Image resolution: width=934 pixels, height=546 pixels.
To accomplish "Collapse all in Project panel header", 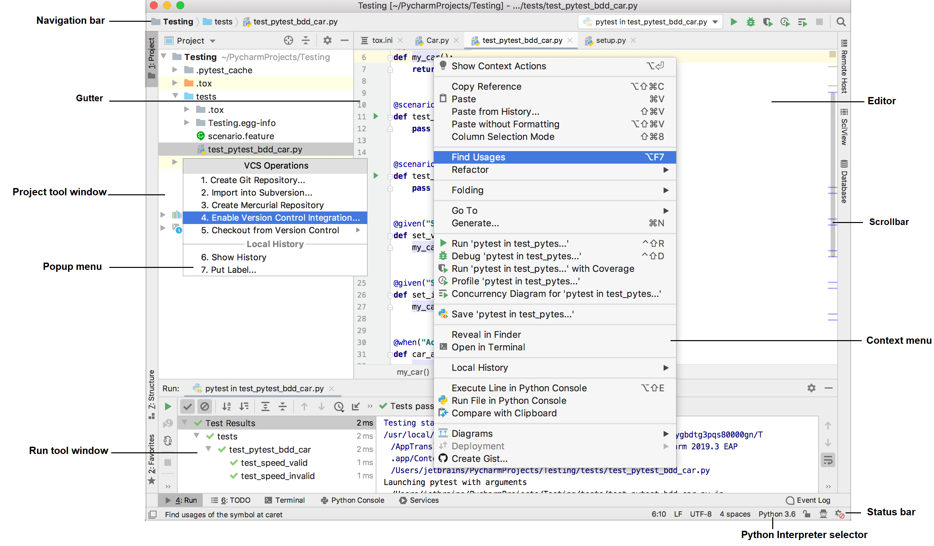I will 305,40.
